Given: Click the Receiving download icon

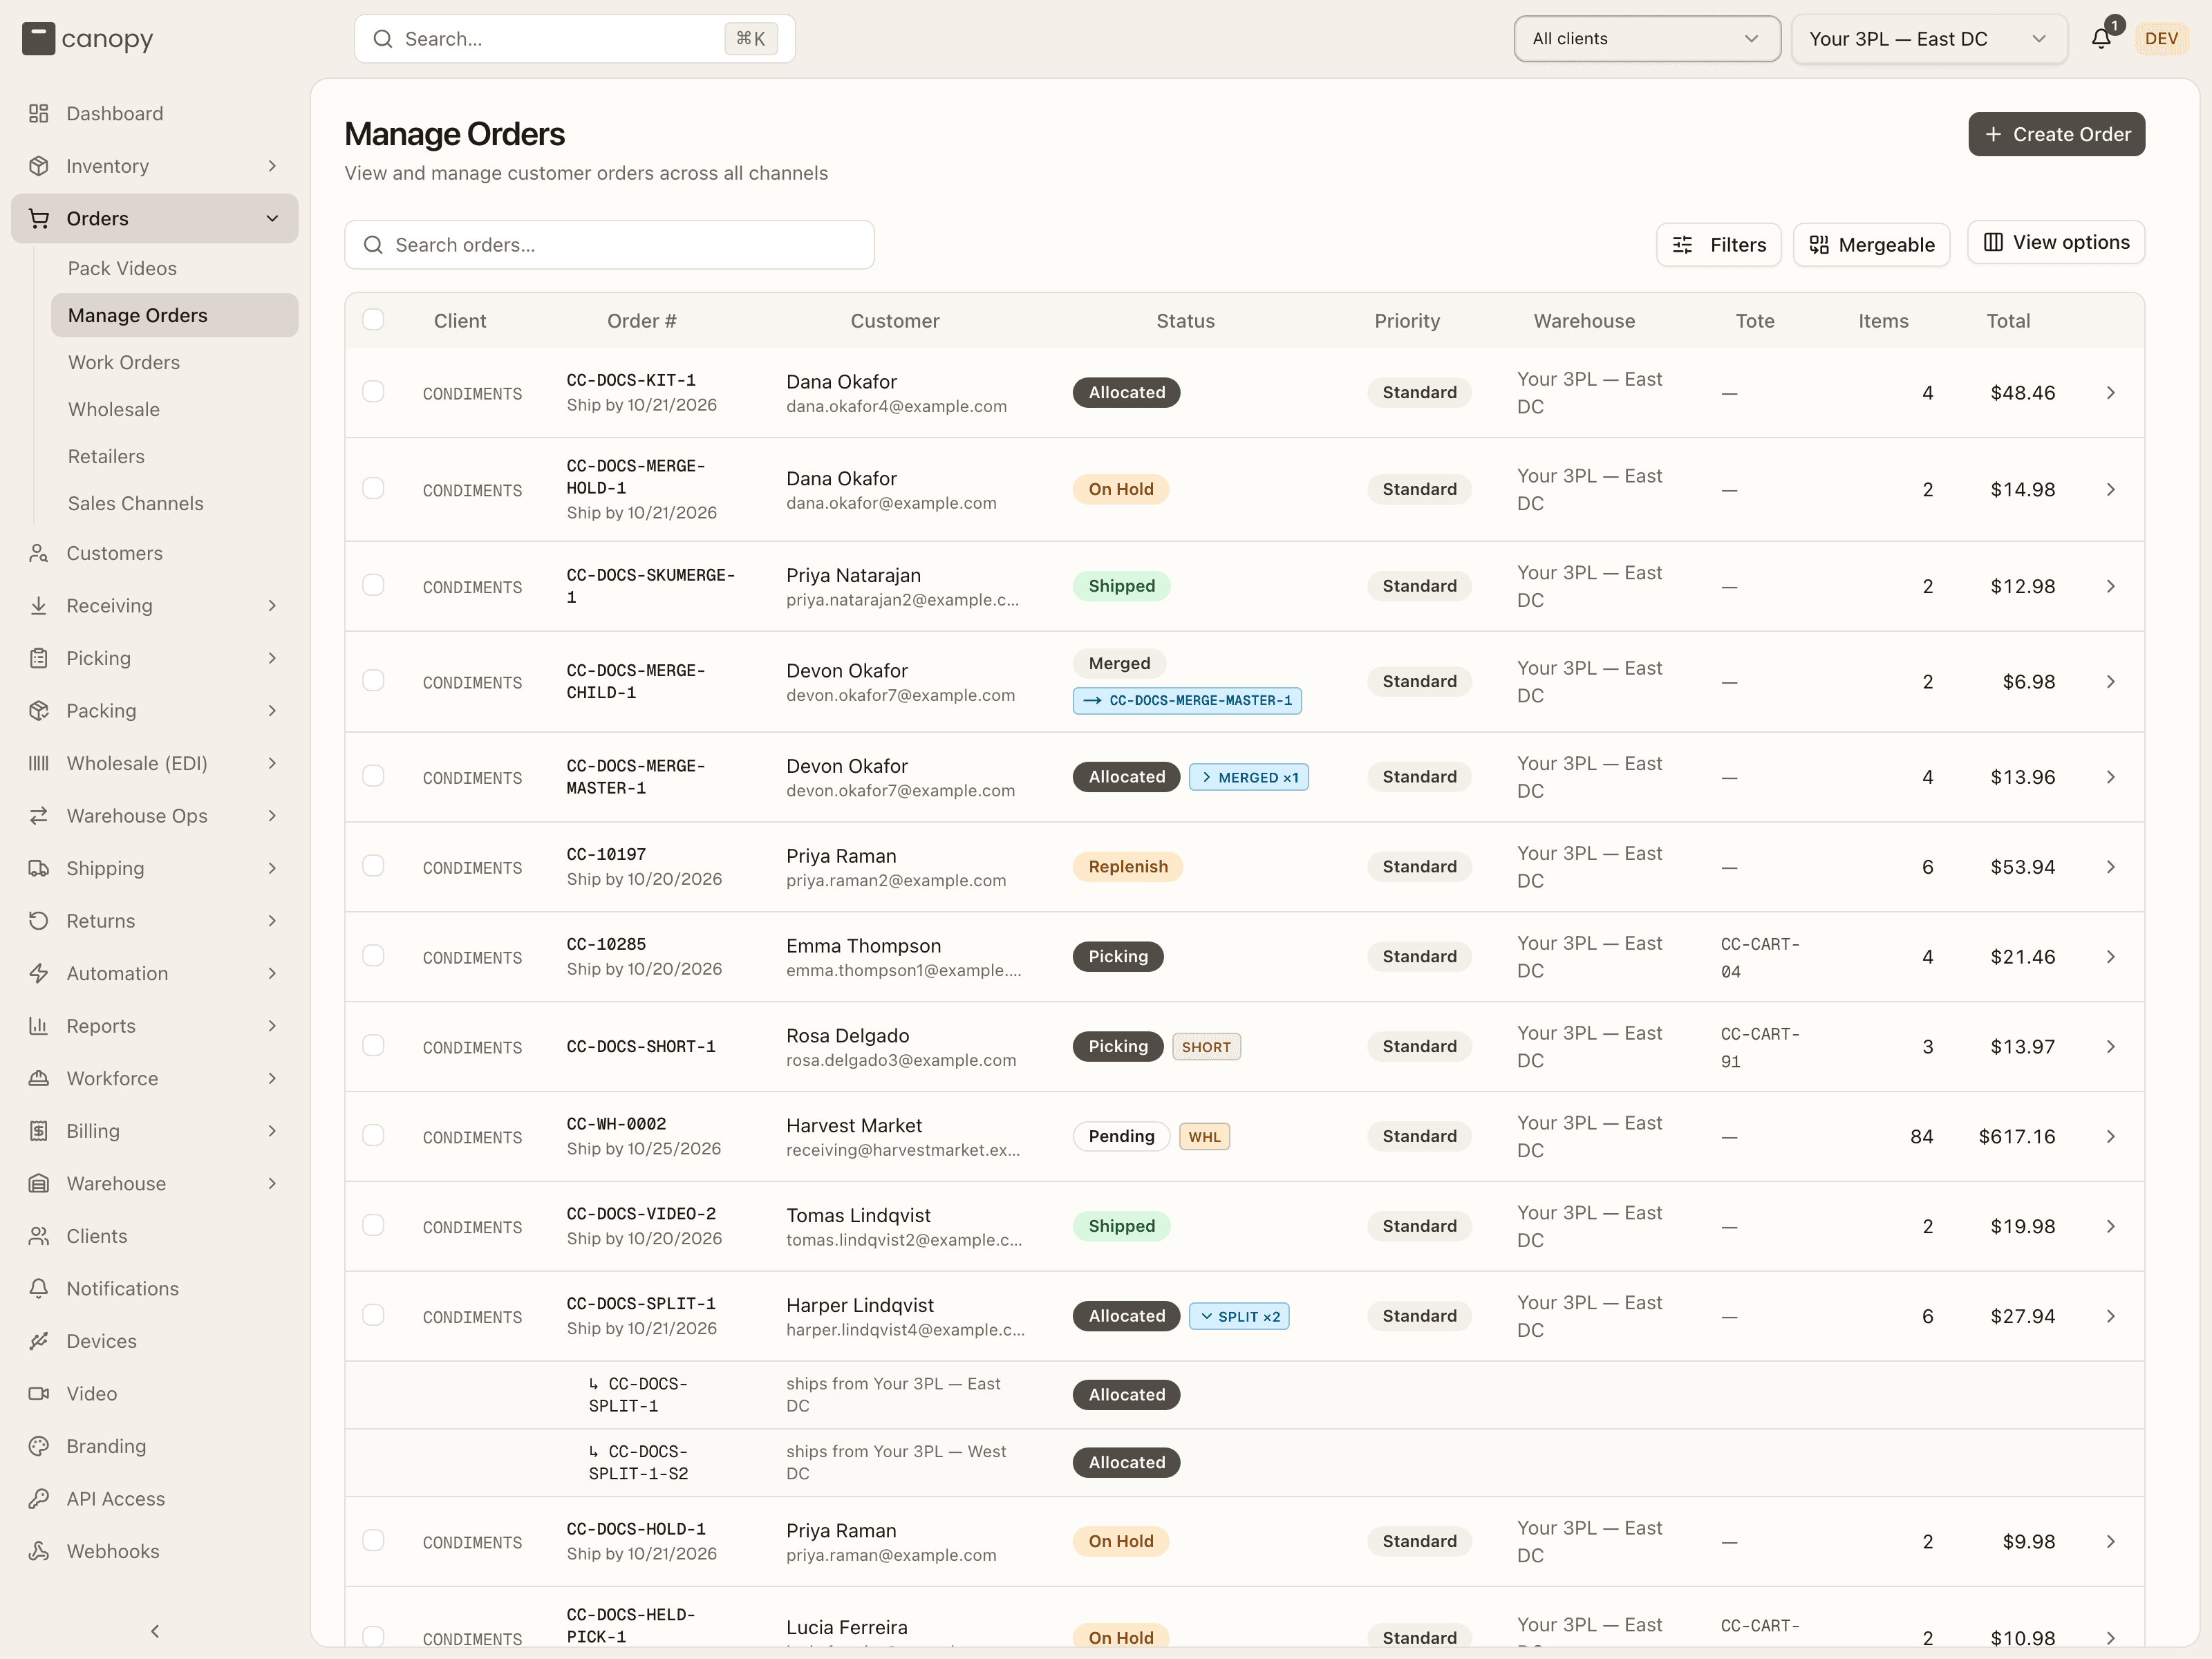Looking at the screenshot, I should 38,606.
